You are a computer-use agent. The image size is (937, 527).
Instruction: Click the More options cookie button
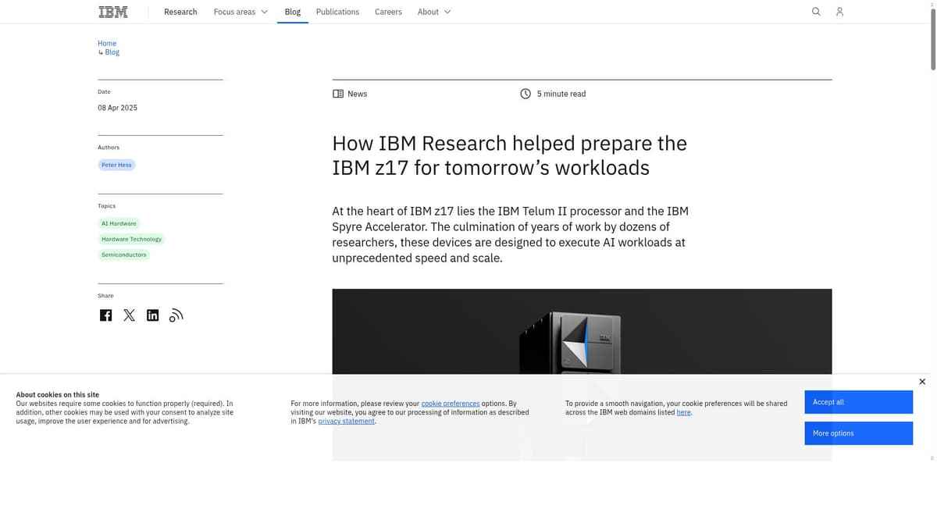point(858,433)
